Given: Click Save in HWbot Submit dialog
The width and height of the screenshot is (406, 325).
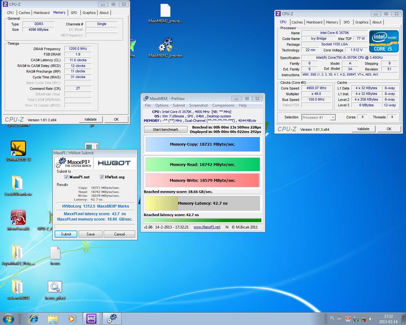Looking at the screenshot, I should (91, 234).
